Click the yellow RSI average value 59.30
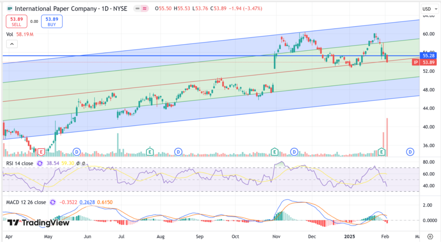The width and height of the screenshot is (441, 242). [x=68, y=163]
